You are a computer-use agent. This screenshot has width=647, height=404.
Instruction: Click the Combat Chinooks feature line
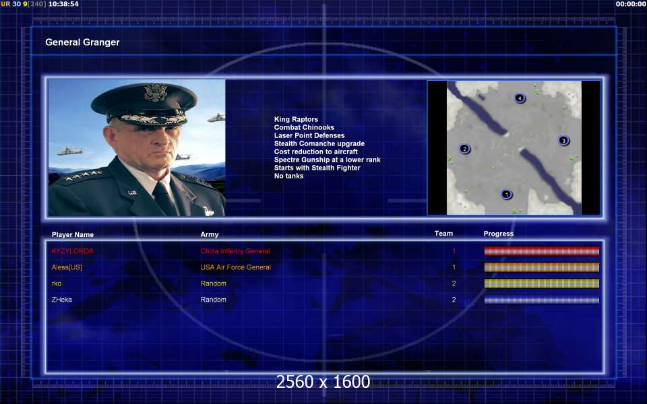click(x=304, y=127)
